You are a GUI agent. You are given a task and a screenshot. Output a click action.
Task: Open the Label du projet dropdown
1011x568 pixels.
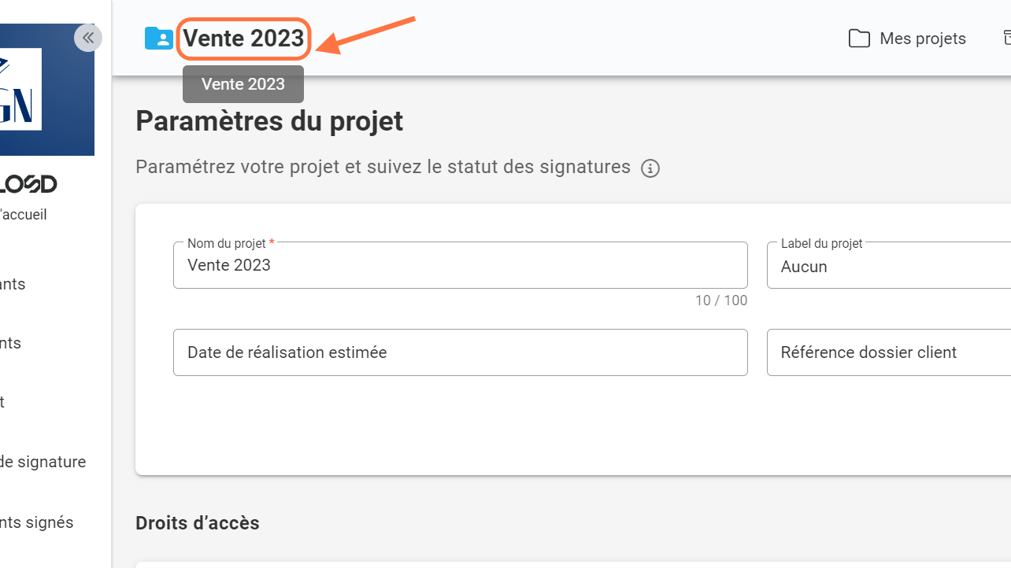coord(890,266)
